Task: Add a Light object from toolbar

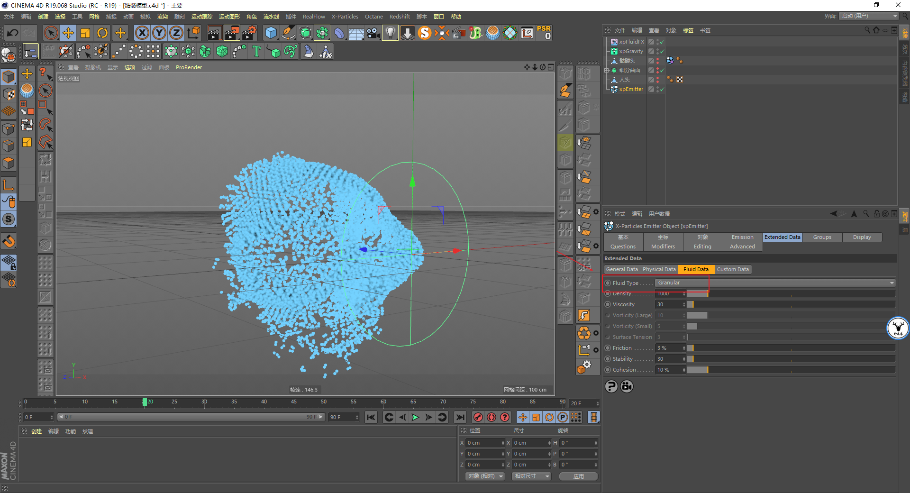Action: 390,33
